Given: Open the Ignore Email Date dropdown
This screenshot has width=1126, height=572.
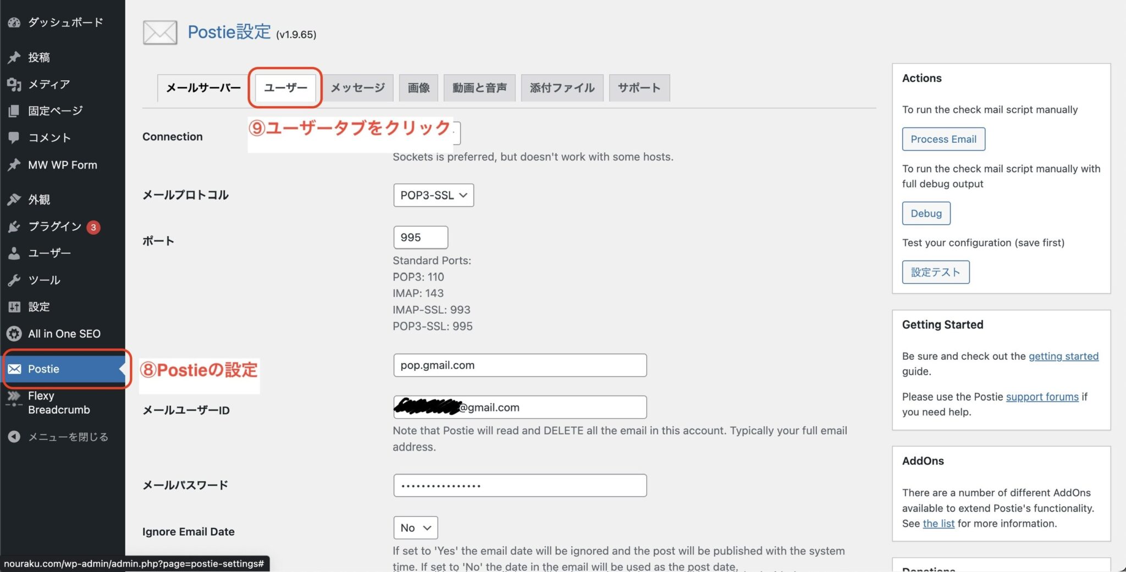Looking at the screenshot, I should click(415, 527).
